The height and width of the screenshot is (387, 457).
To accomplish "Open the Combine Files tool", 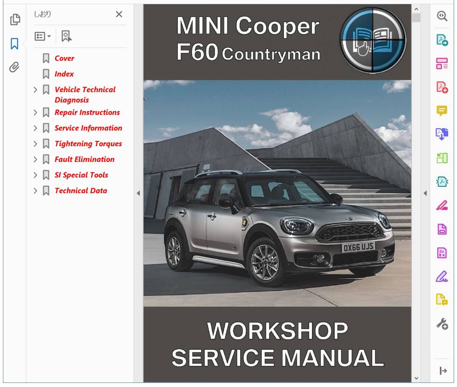I will (x=442, y=134).
